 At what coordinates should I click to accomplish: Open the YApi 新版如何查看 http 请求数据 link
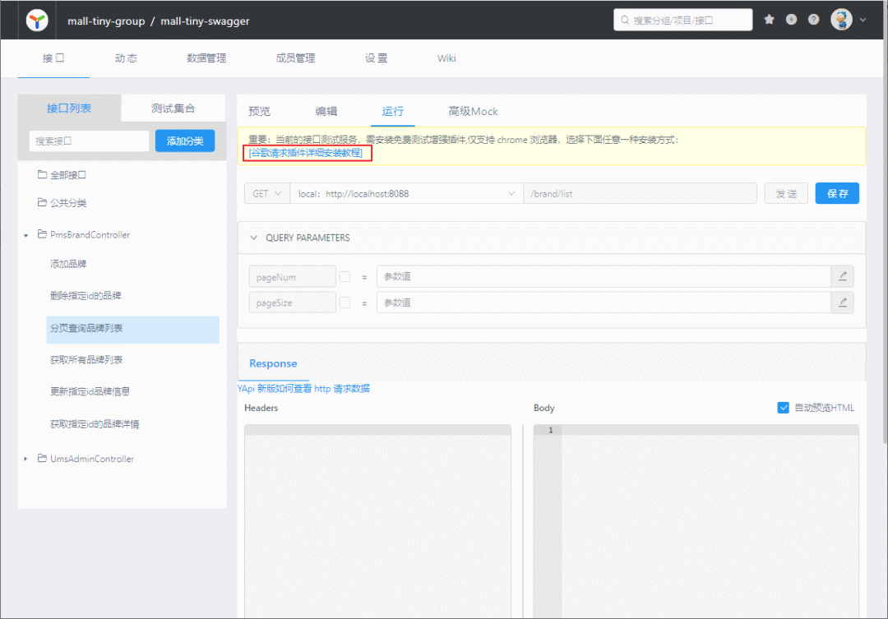303,389
